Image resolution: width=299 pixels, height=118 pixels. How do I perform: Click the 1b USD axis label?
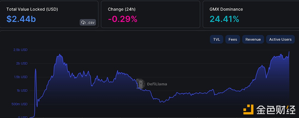click(x=22, y=91)
